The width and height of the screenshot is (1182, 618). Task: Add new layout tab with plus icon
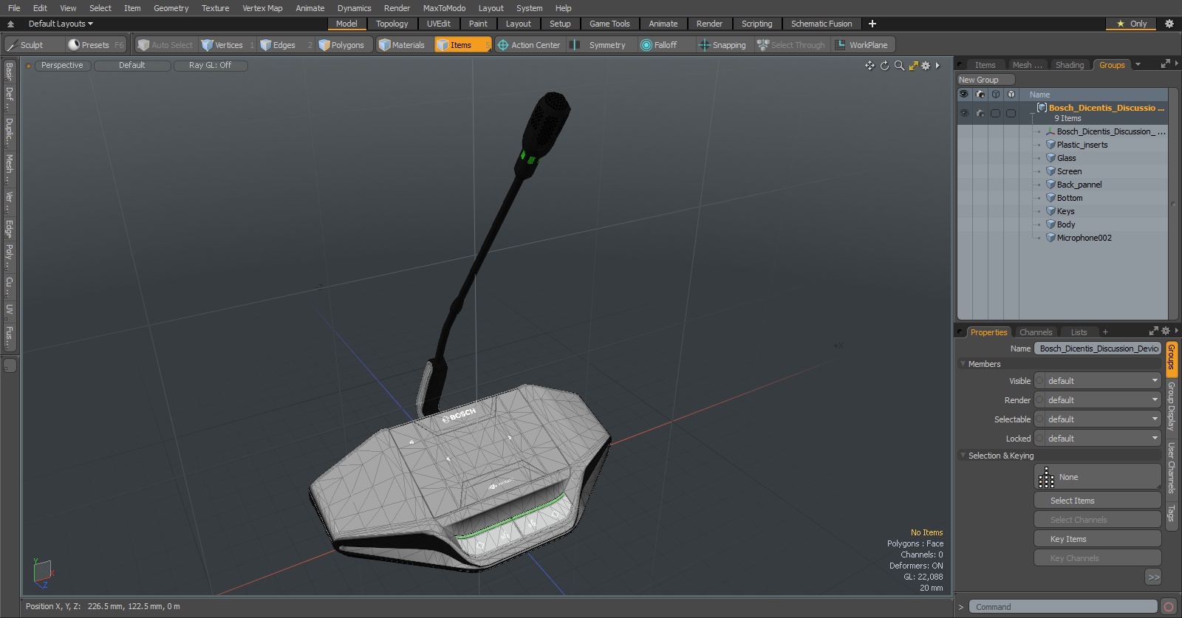pos(872,24)
